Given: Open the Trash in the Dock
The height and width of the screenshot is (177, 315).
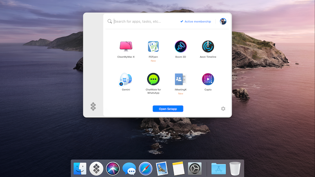Looking at the screenshot, I should click(x=235, y=169).
